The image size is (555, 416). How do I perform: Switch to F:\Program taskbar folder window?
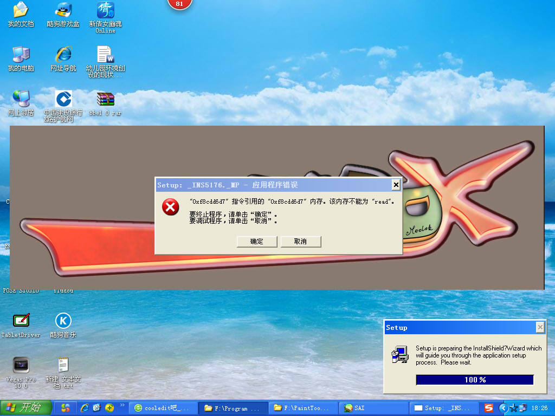pos(232,408)
